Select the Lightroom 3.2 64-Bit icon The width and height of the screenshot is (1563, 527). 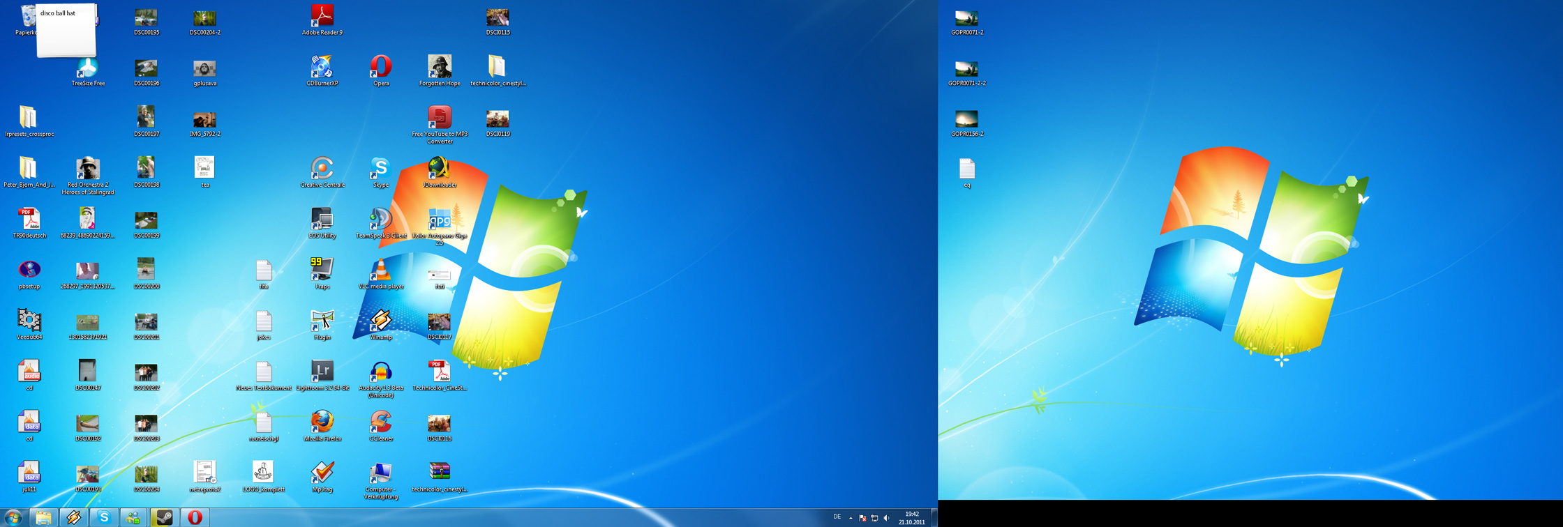[322, 376]
